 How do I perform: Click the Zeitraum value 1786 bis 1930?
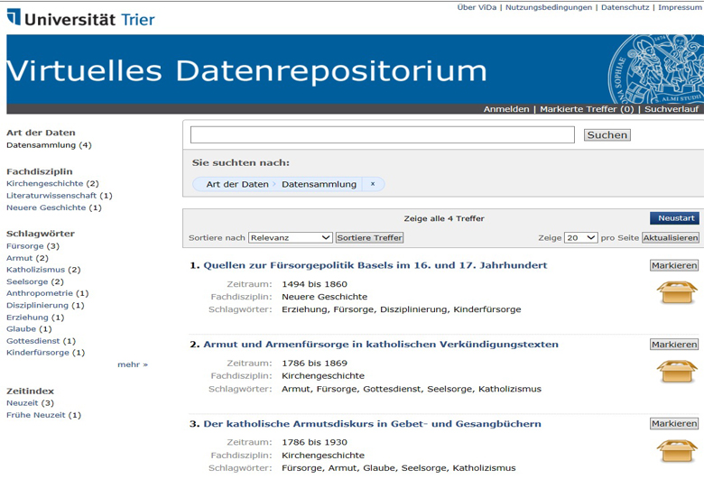pyautogui.click(x=314, y=442)
